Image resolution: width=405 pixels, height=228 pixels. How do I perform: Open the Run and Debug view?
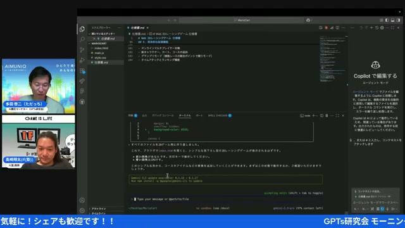(x=82, y=60)
